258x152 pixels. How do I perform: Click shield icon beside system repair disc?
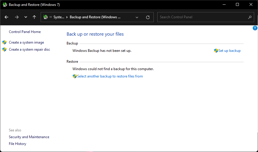click(4, 49)
